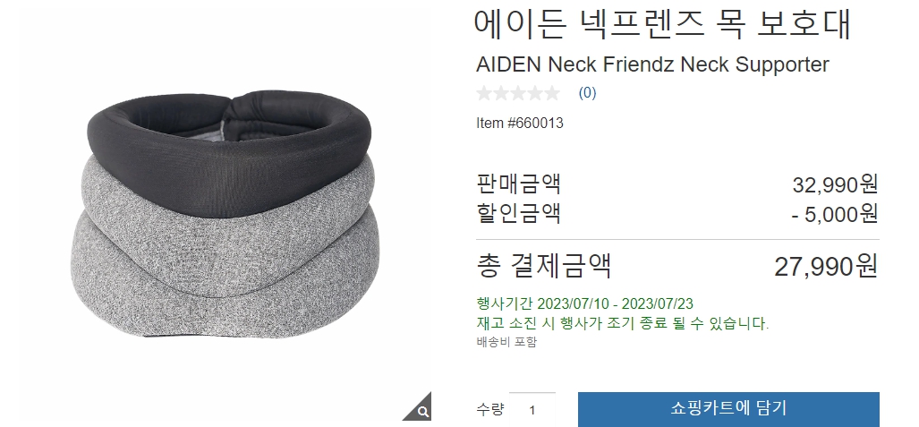Click the 배송비 포함 shipping note
The height and width of the screenshot is (427, 919).
click(x=506, y=341)
